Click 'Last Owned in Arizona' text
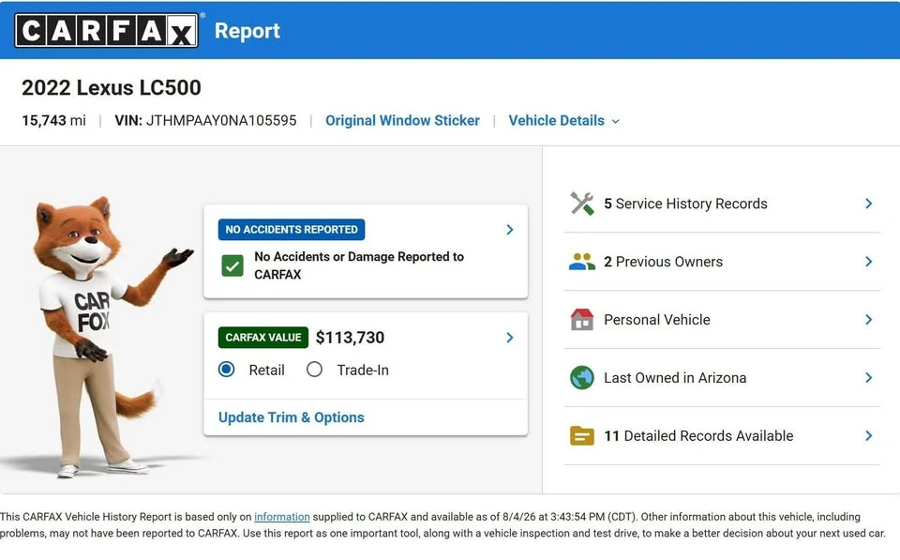900x560 pixels. 675,378
